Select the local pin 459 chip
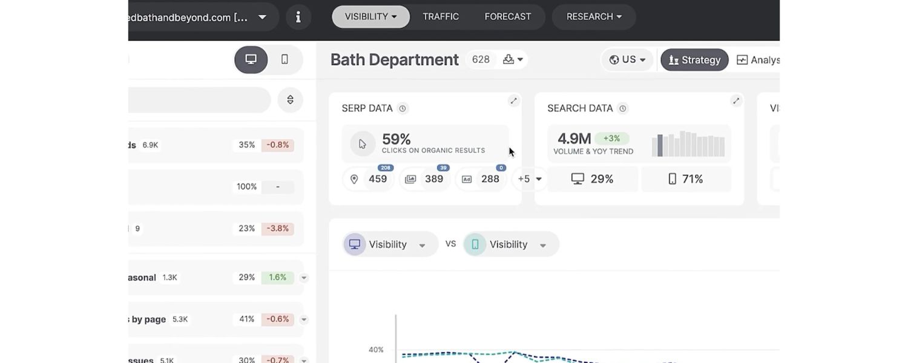This screenshot has width=908, height=363. tap(369, 179)
